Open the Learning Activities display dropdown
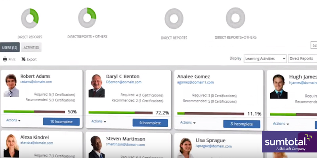Image resolution: width=317 pixels, height=158 pixels. 265,58
